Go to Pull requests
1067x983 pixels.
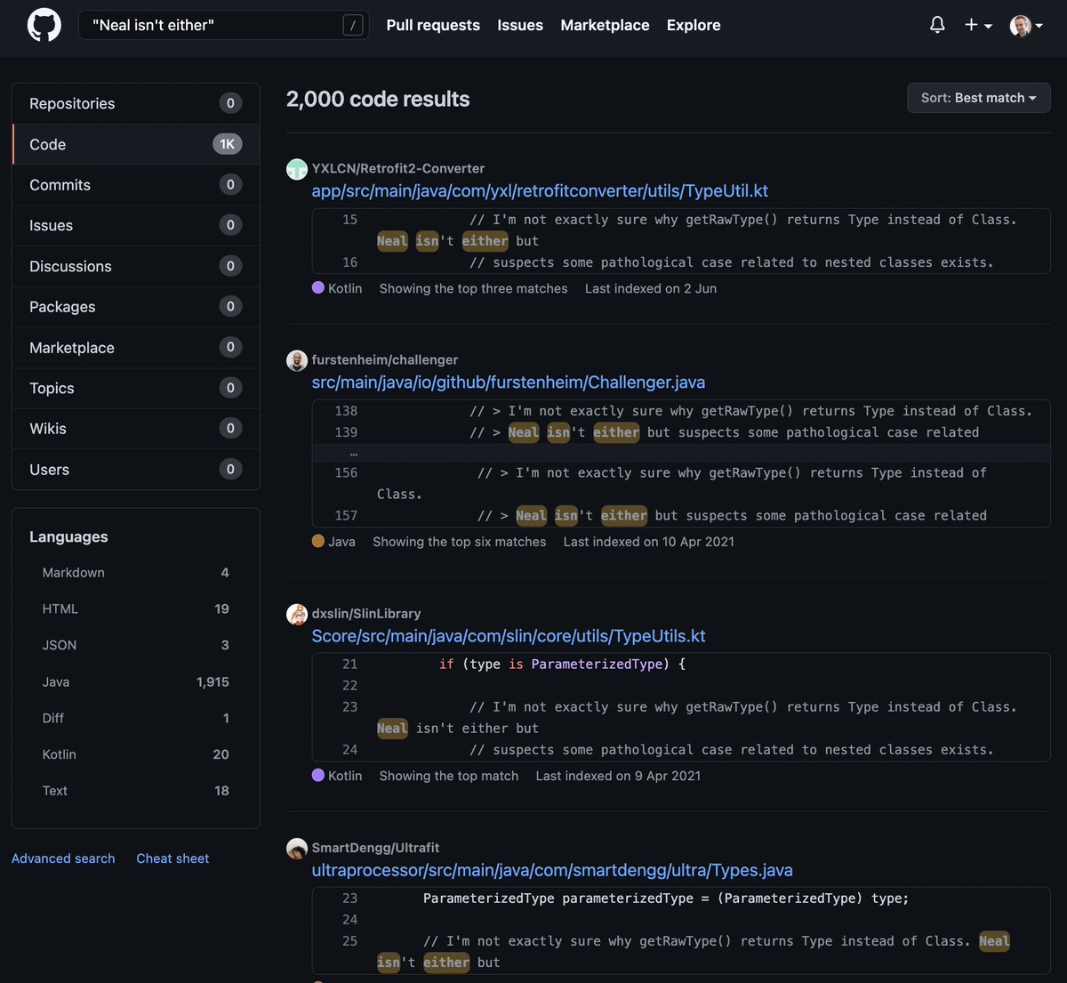tap(433, 25)
